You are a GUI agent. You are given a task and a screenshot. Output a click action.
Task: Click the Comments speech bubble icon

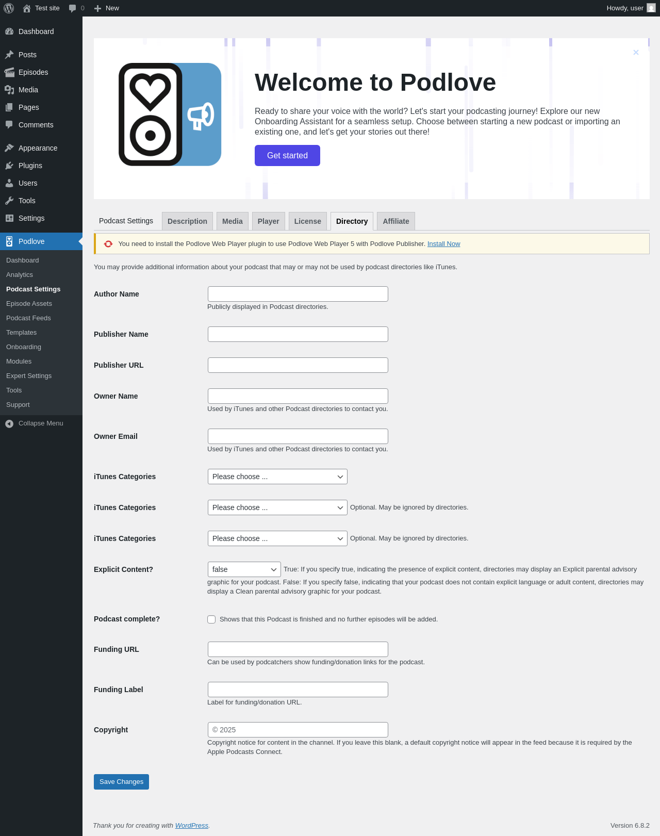(x=9, y=125)
